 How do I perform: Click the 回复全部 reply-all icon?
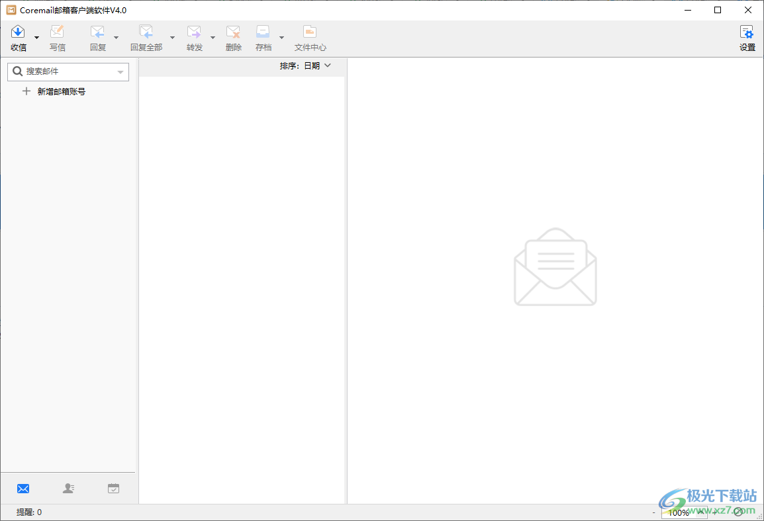(146, 32)
